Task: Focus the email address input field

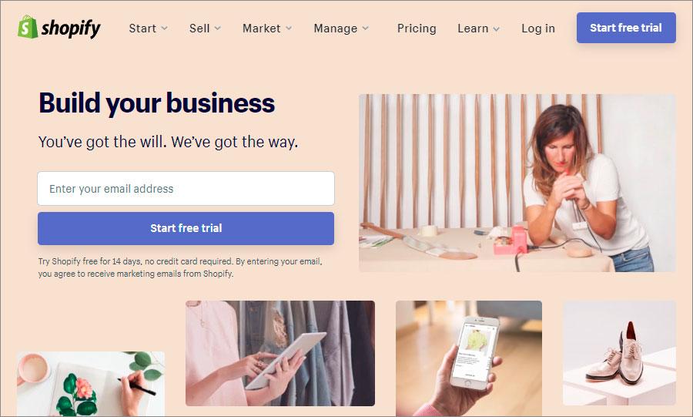Action: [x=186, y=188]
